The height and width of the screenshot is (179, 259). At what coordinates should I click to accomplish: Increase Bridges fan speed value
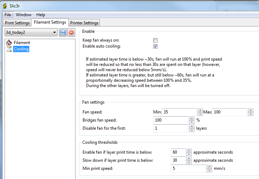(x=192, y=118)
